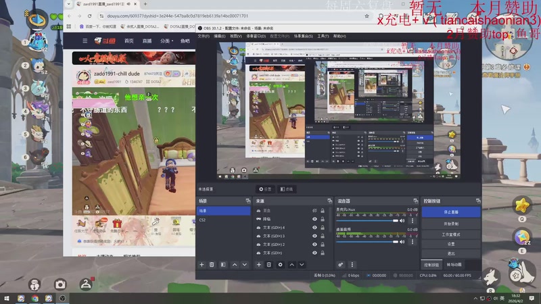Open scene filters icon in Scenes toolbar
This screenshot has height=304, width=541.
pos(223,265)
